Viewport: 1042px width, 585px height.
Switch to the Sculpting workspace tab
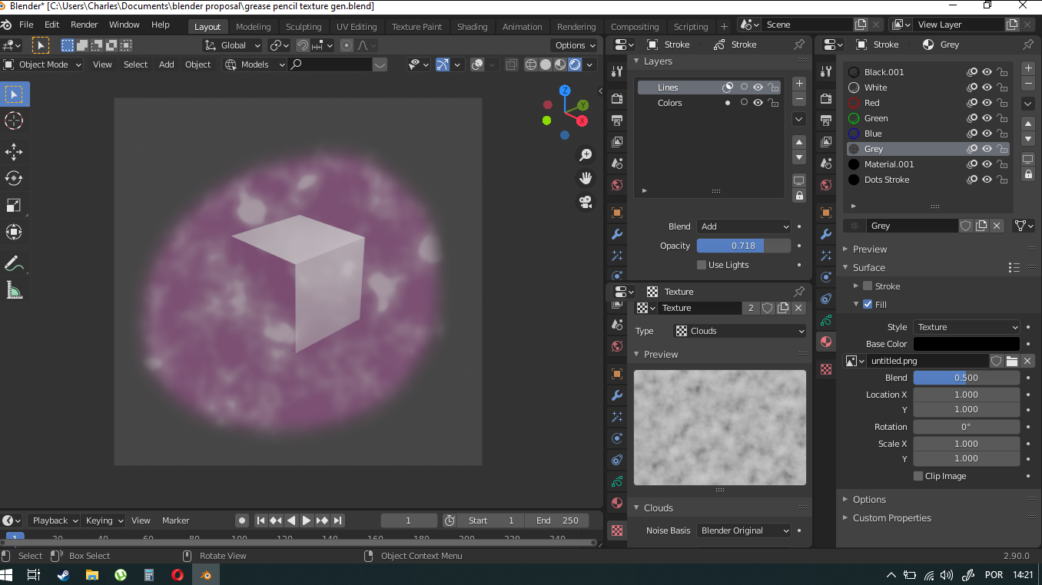coord(304,27)
